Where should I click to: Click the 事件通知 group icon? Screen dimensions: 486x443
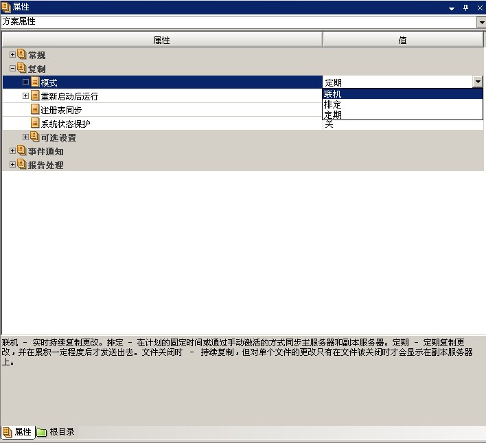click(21, 151)
